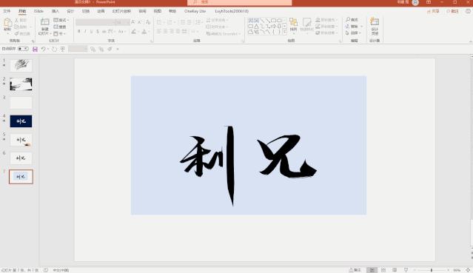Click the search box in the title bar
This screenshot has width=473, height=273.
click(240, 2)
